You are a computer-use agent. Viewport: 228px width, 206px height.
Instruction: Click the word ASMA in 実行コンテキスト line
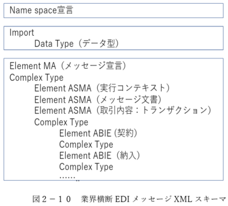pos(80,88)
